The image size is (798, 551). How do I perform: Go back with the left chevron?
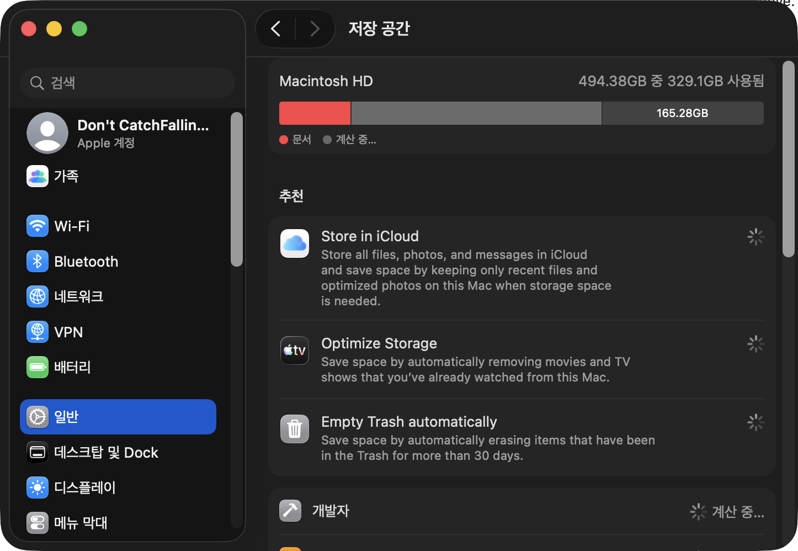click(276, 29)
